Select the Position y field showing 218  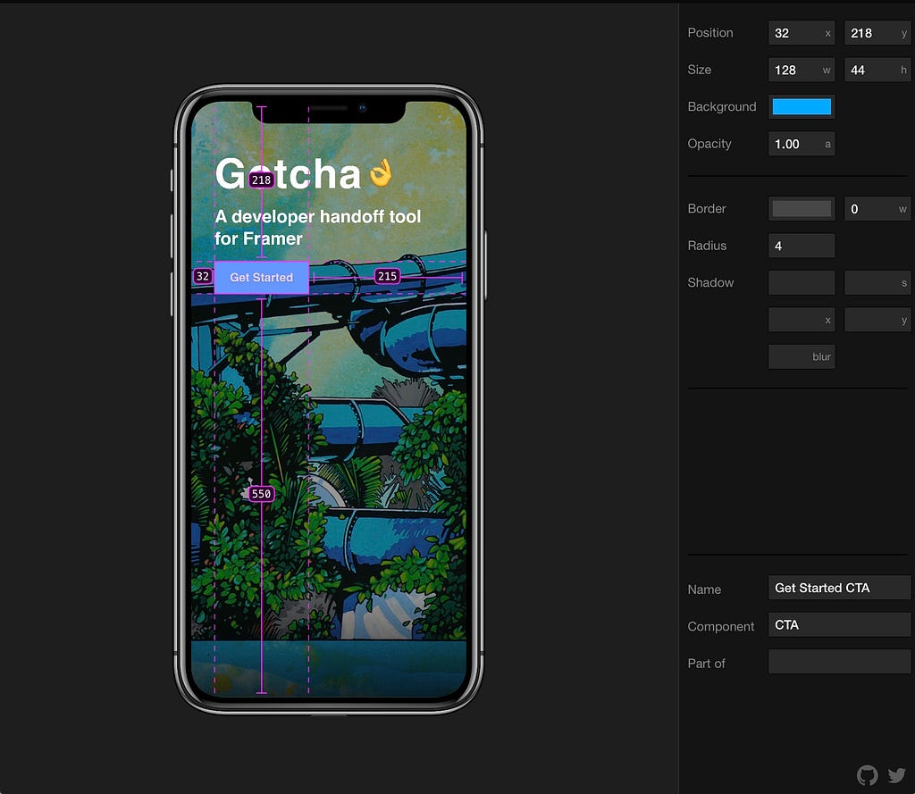coord(878,33)
